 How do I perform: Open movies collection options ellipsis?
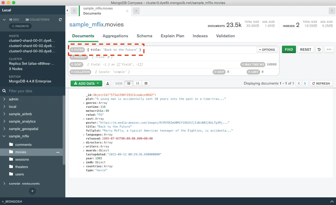click(x=58, y=152)
